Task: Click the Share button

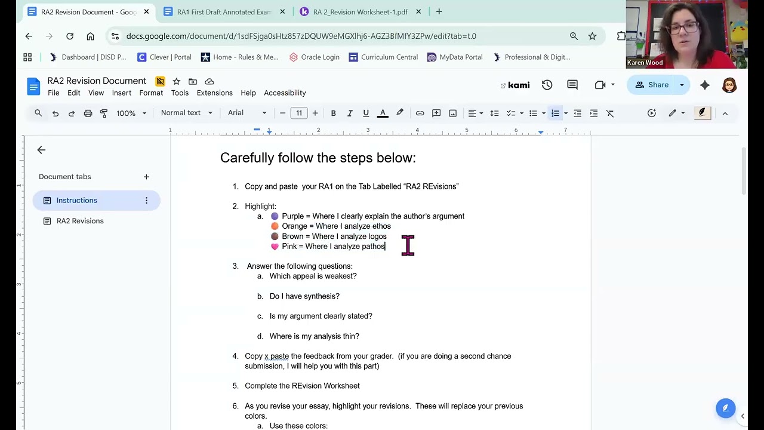Action: (651, 85)
